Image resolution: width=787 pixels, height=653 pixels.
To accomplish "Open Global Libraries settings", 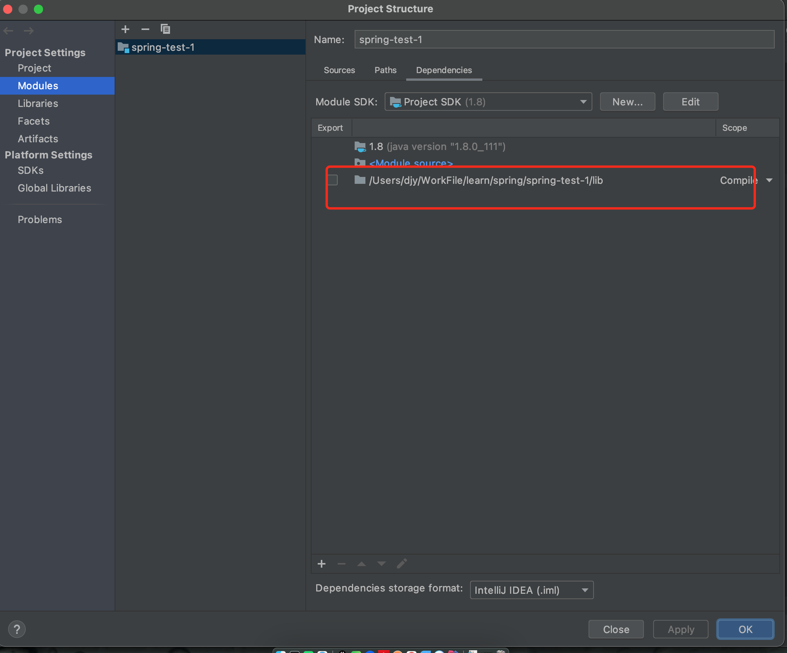I will [54, 188].
